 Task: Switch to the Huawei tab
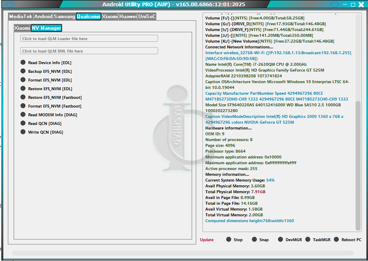128,17
